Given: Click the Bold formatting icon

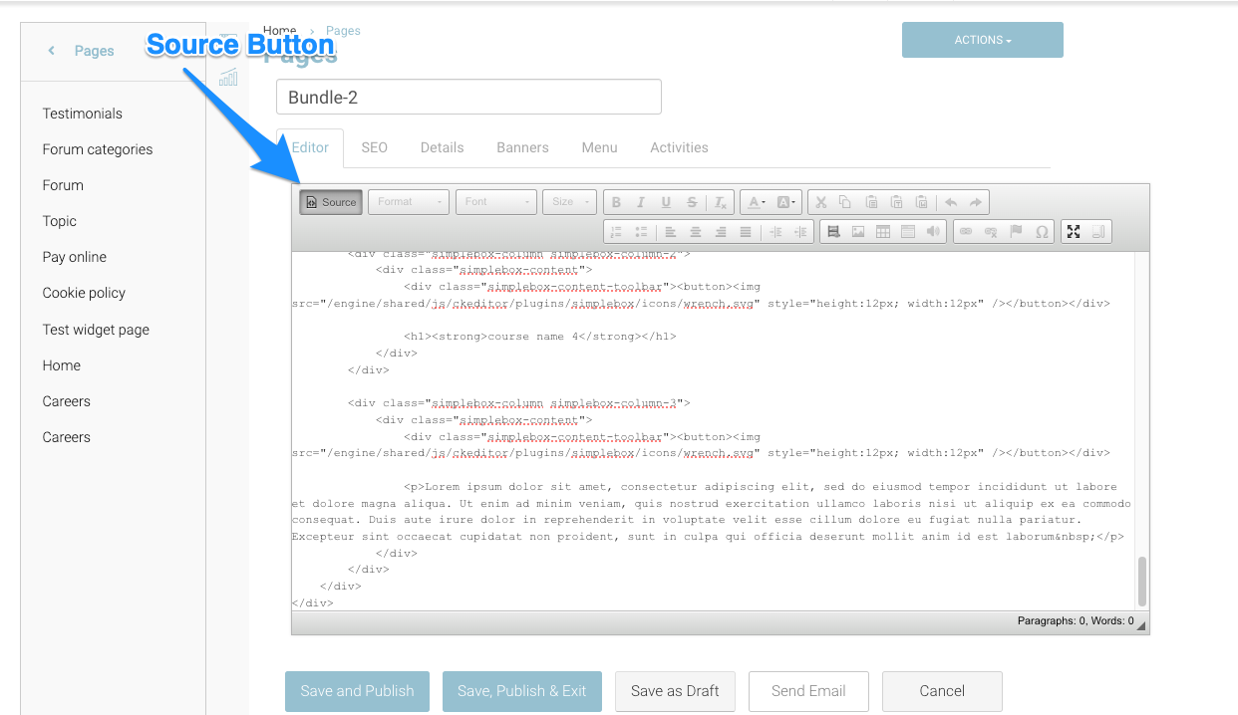Looking at the screenshot, I should point(616,202).
